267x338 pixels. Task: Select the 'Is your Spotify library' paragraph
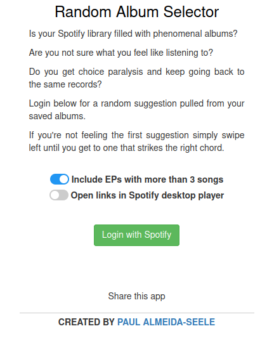click(x=133, y=34)
